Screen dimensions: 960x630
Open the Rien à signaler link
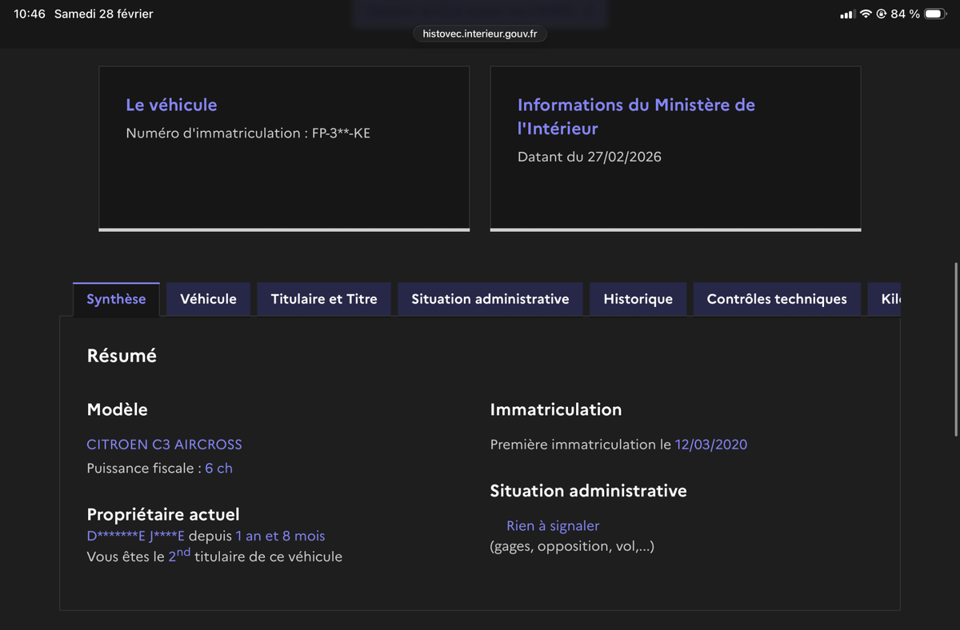(x=553, y=525)
